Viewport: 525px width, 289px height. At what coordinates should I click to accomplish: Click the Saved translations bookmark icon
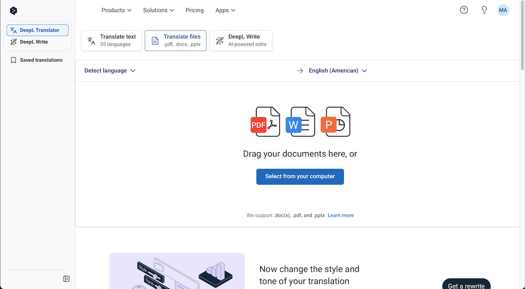pyautogui.click(x=14, y=60)
